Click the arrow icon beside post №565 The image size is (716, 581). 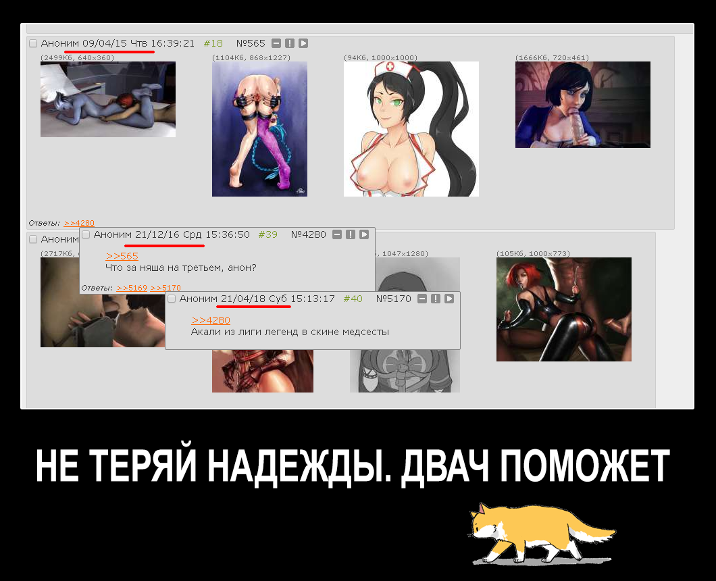303,43
